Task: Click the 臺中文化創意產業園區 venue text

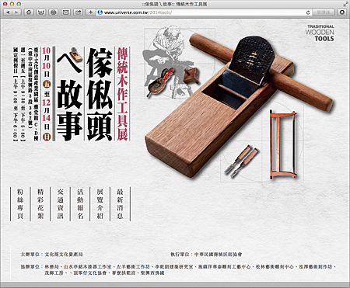Action: (36, 94)
